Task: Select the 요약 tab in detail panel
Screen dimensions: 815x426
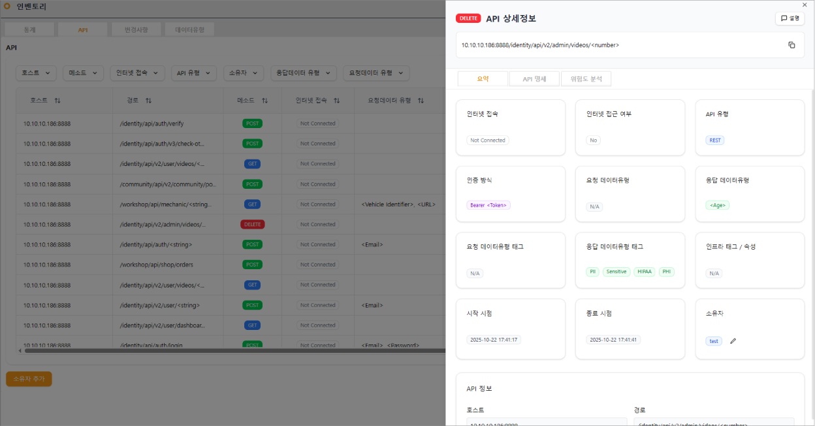Action: pyautogui.click(x=483, y=79)
